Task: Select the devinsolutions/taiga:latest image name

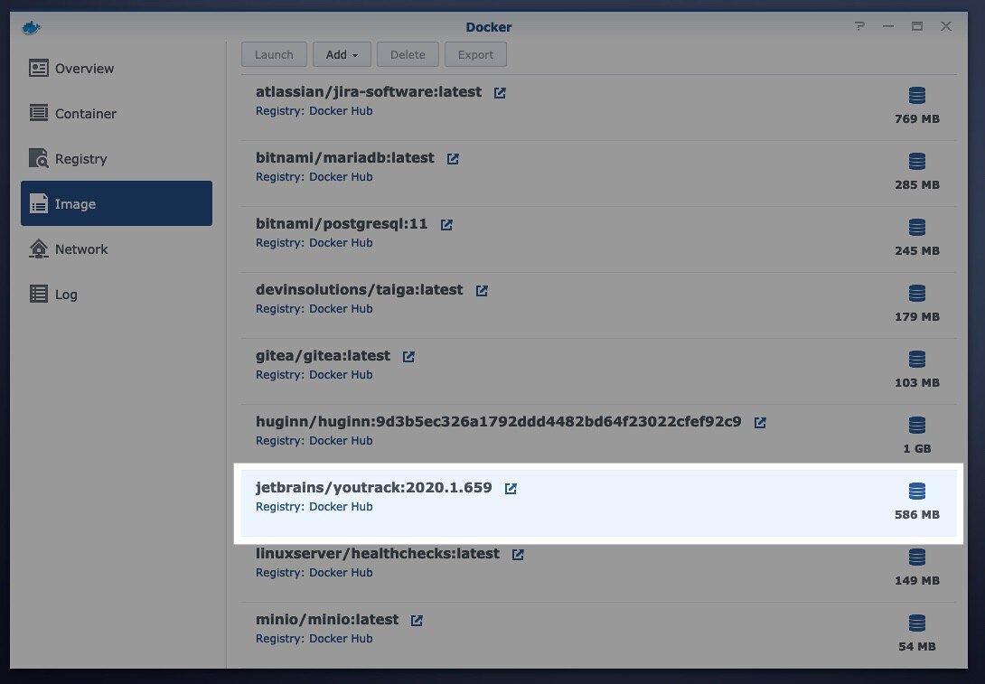Action: coord(360,289)
